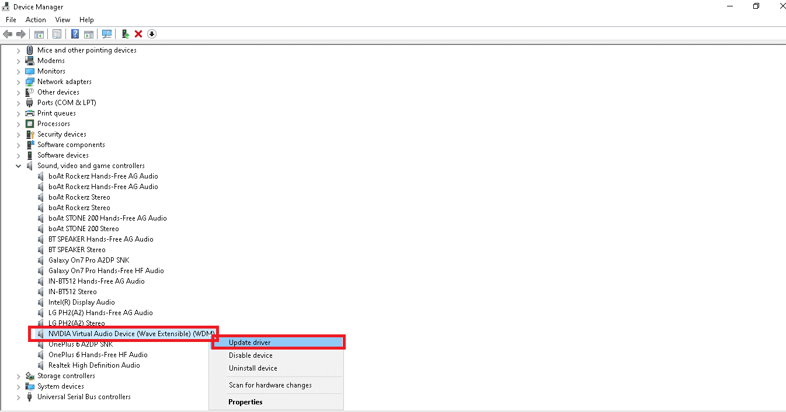Click the Forward navigation arrow in toolbar
The width and height of the screenshot is (786, 412).
(22, 34)
